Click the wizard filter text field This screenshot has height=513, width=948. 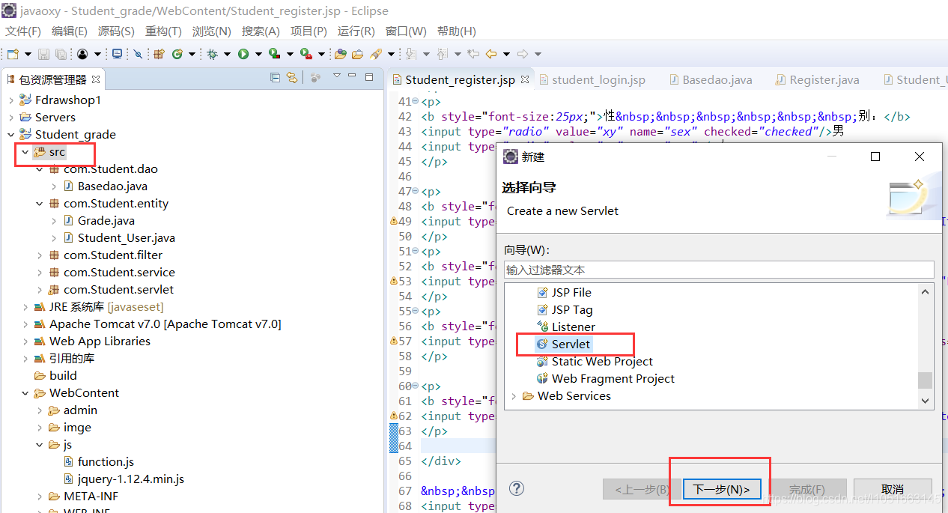pyautogui.click(x=719, y=270)
